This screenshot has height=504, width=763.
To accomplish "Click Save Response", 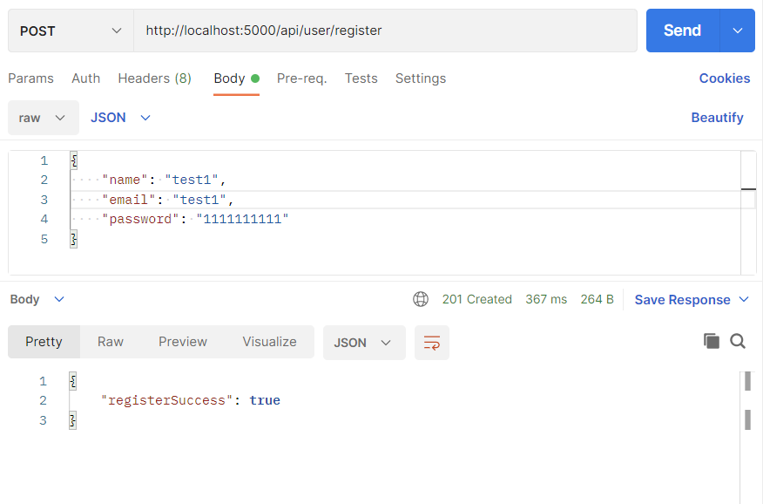I will (x=682, y=300).
